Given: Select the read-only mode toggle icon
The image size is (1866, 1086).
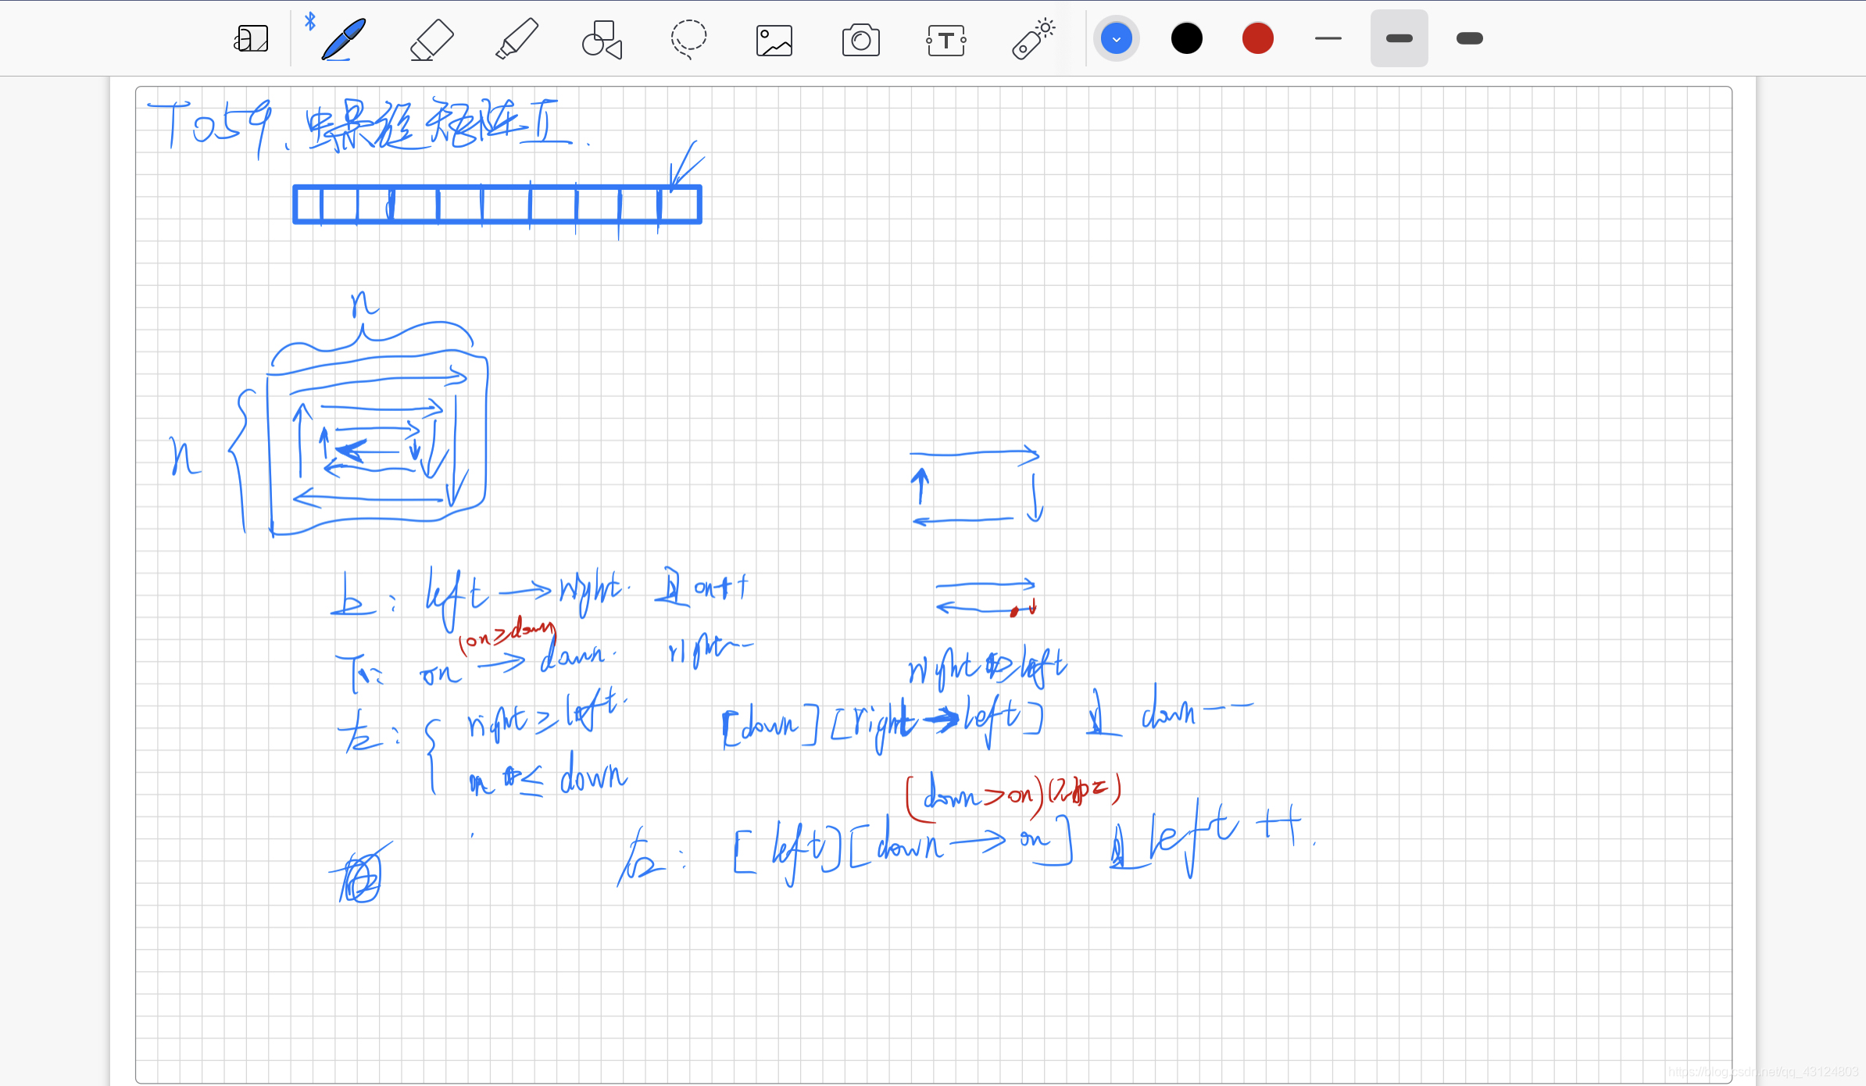Looking at the screenshot, I should [251, 38].
